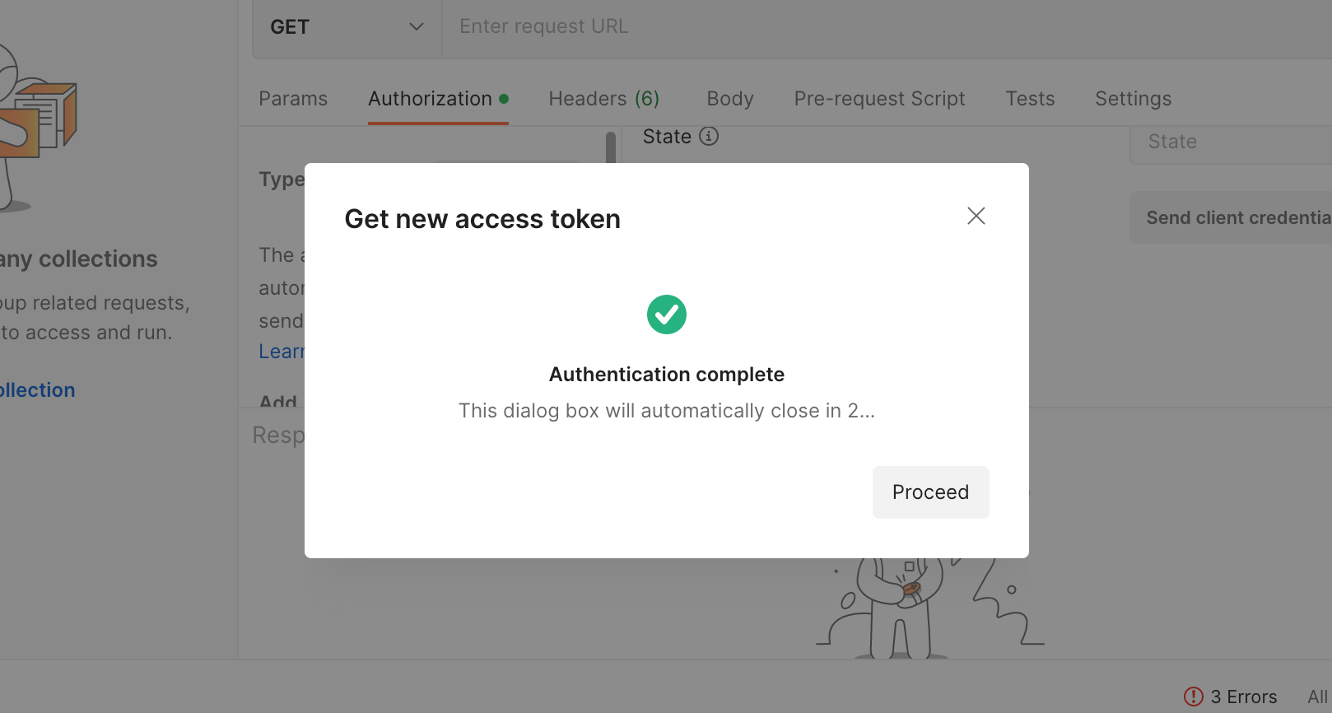Image resolution: width=1332 pixels, height=713 pixels.
Task: Select the Body tab
Action: click(730, 99)
